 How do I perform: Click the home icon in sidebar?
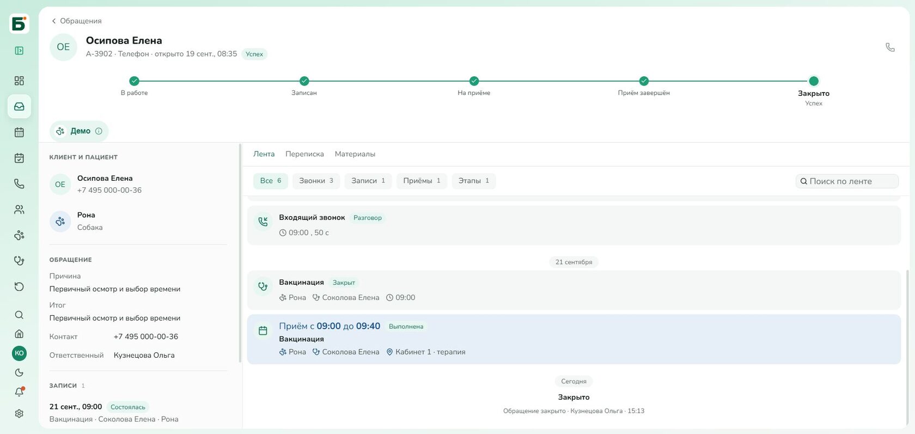click(x=19, y=334)
